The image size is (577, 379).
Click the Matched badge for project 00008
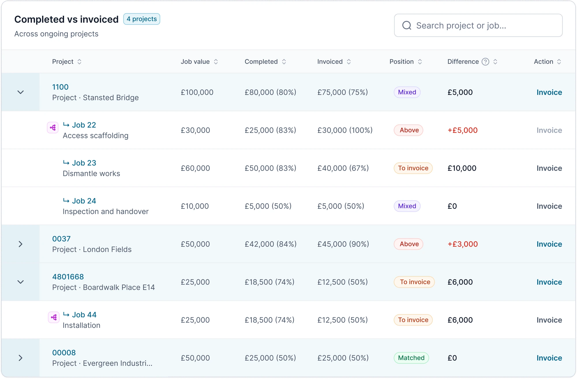pyautogui.click(x=411, y=358)
